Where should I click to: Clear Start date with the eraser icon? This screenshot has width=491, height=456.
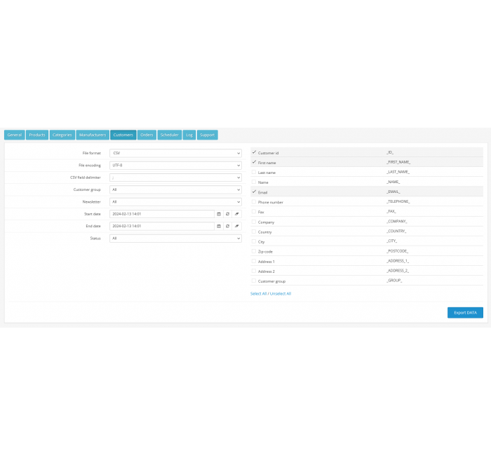(237, 214)
